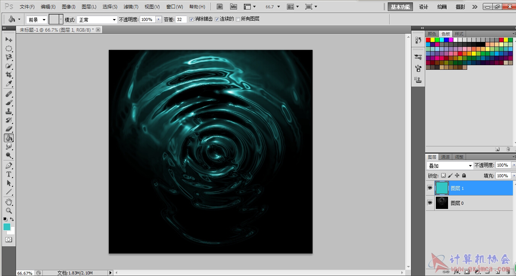Select the 绘画 workspace
Screen dimensions: 516x276
point(442,7)
